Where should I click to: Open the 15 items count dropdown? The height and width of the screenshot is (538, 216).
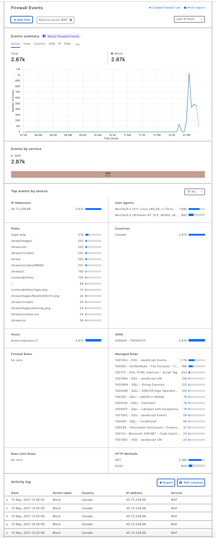point(195,192)
